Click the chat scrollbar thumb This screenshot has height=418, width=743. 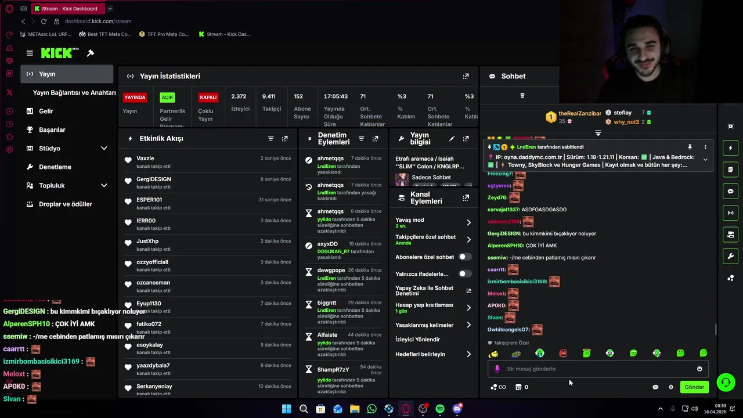click(716, 329)
